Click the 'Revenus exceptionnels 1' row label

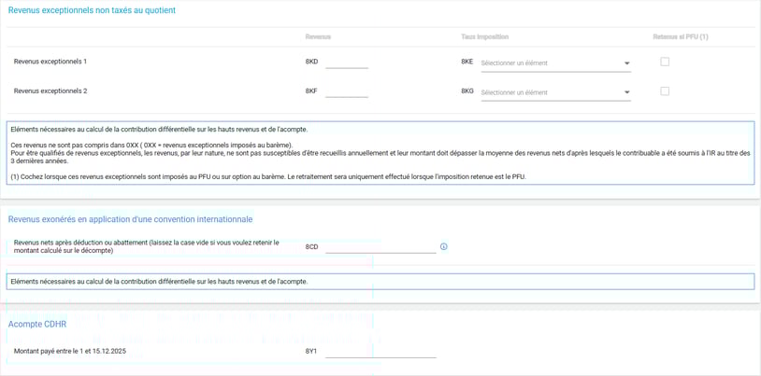50,62
